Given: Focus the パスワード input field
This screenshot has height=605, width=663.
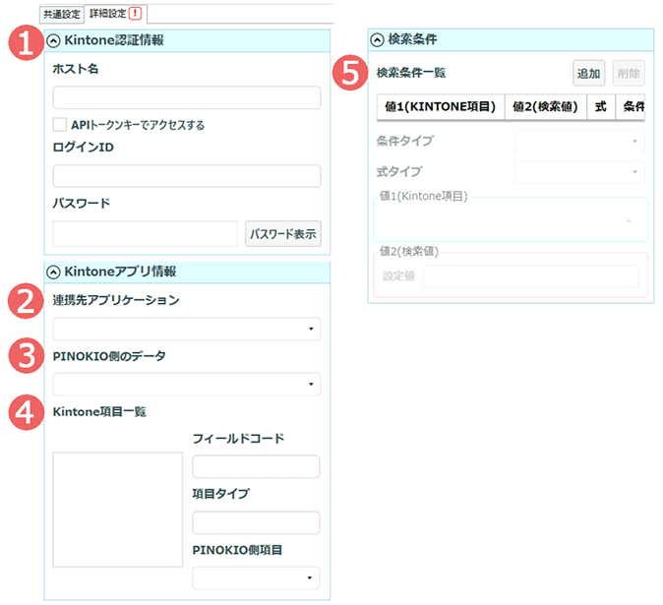Looking at the screenshot, I should point(145,233).
